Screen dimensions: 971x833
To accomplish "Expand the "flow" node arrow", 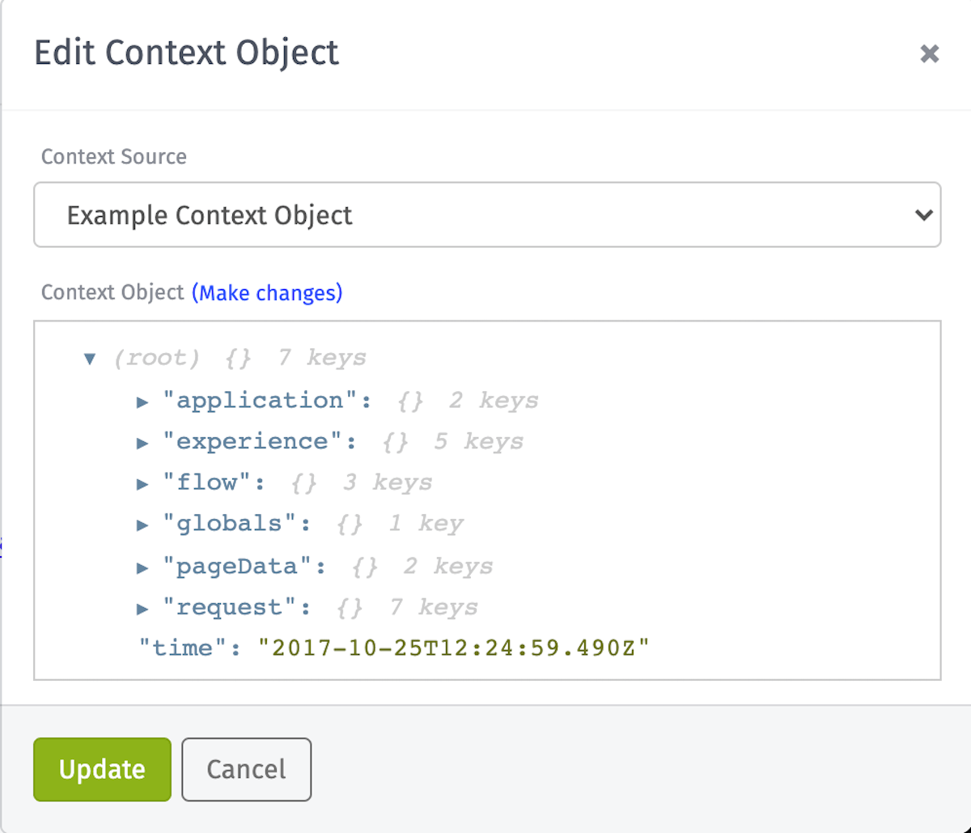I will pyautogui.click(x=142, y=484).
